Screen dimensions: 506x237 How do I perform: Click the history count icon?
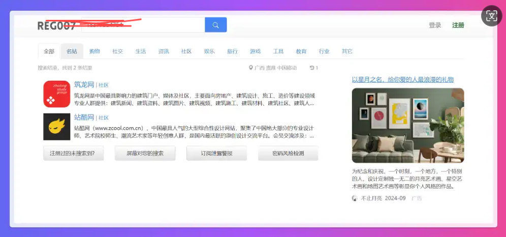312,68
